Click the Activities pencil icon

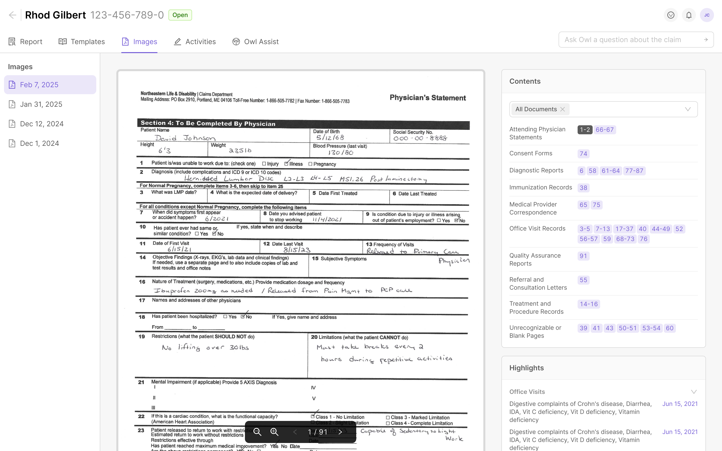[177, 42]
